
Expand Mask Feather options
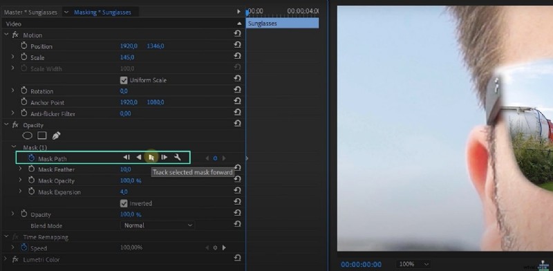pos(21,169)
